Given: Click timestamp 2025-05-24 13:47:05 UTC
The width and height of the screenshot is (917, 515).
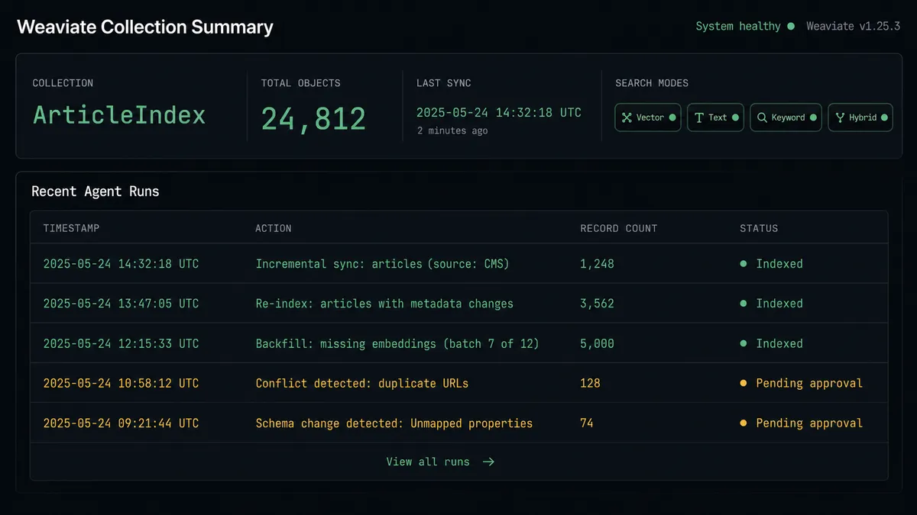Looking at the screenshot, I should click(121, 304).
